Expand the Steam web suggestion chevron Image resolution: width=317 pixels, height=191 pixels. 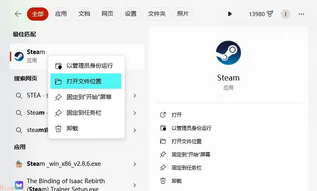[x=134, y=113]
